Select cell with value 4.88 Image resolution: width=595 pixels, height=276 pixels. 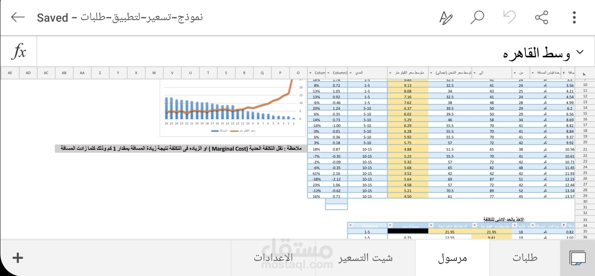408,149
